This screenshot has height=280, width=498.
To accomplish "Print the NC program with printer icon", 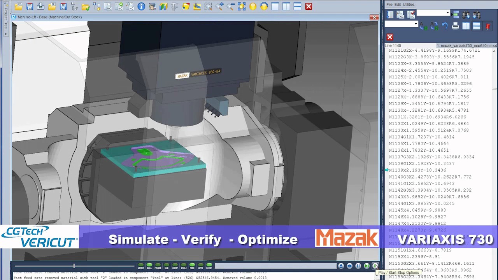I will [455, 26].
